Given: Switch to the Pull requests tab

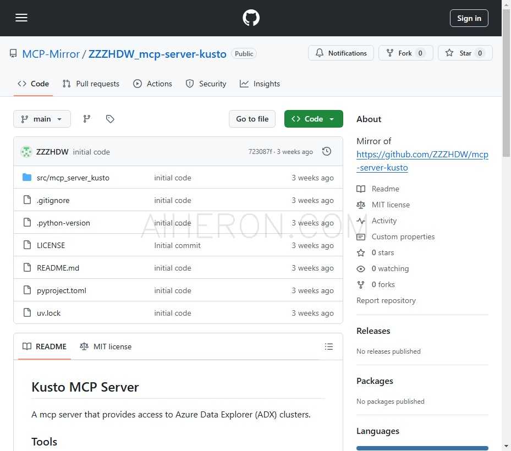Looking at the screenshot, I should pyautogui.click(x=91, y=84).
